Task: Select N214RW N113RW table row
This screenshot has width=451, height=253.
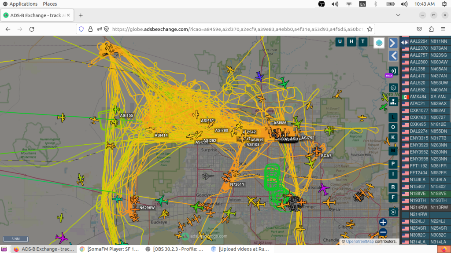Action: pos(425,208)
